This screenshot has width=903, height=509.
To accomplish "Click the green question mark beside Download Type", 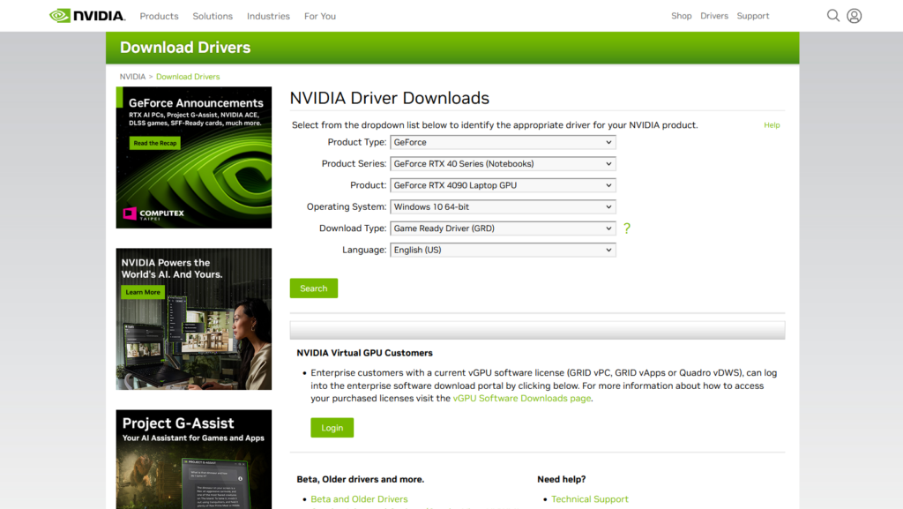I will click(626, 228).
